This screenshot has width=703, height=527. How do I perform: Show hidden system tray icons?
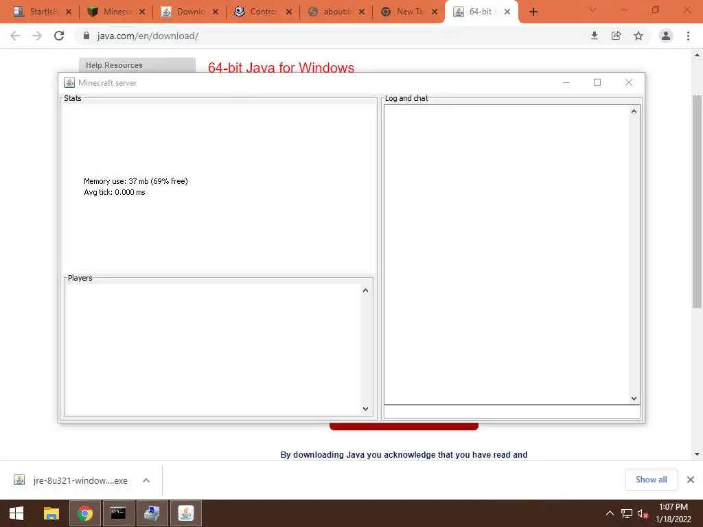[x=610, y=513]
